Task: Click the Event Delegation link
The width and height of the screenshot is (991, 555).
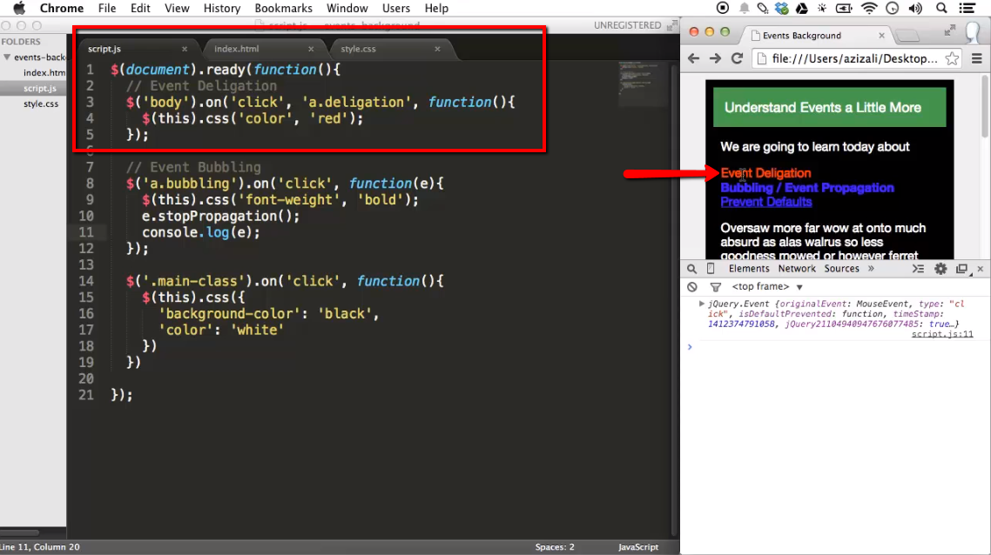Action: coord(765,173)
